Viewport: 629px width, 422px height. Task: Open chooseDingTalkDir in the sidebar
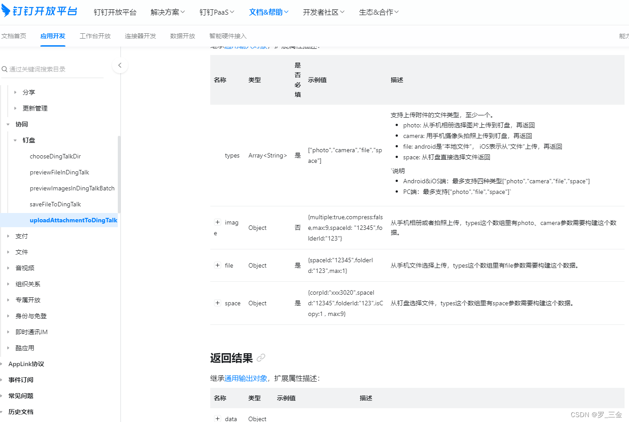(55, 156)
